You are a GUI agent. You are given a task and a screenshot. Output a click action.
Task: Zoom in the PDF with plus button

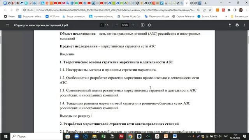[133, 25]
